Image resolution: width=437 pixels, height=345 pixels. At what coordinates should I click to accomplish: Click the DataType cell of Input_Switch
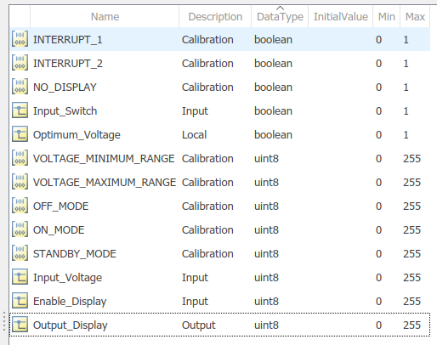273,111
